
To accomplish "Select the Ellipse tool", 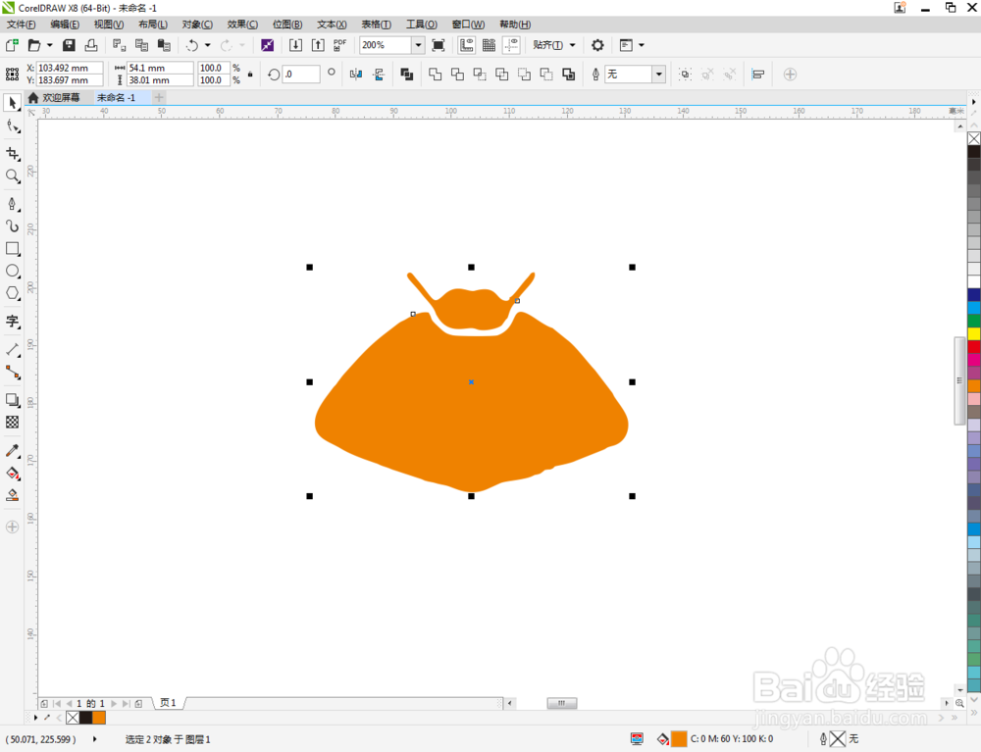I will pos(13,271).
